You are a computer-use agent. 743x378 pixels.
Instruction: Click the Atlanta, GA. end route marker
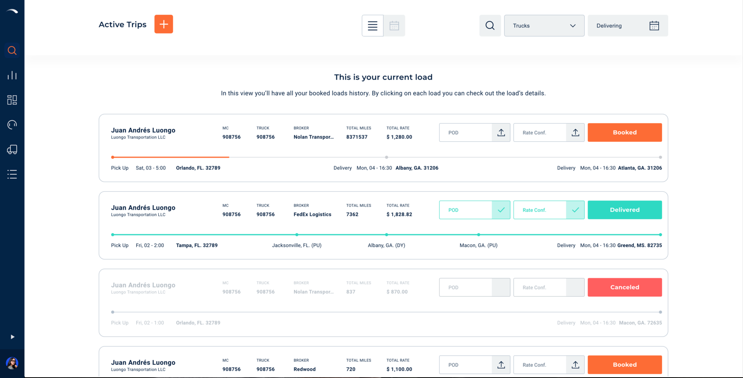[661, 157]
